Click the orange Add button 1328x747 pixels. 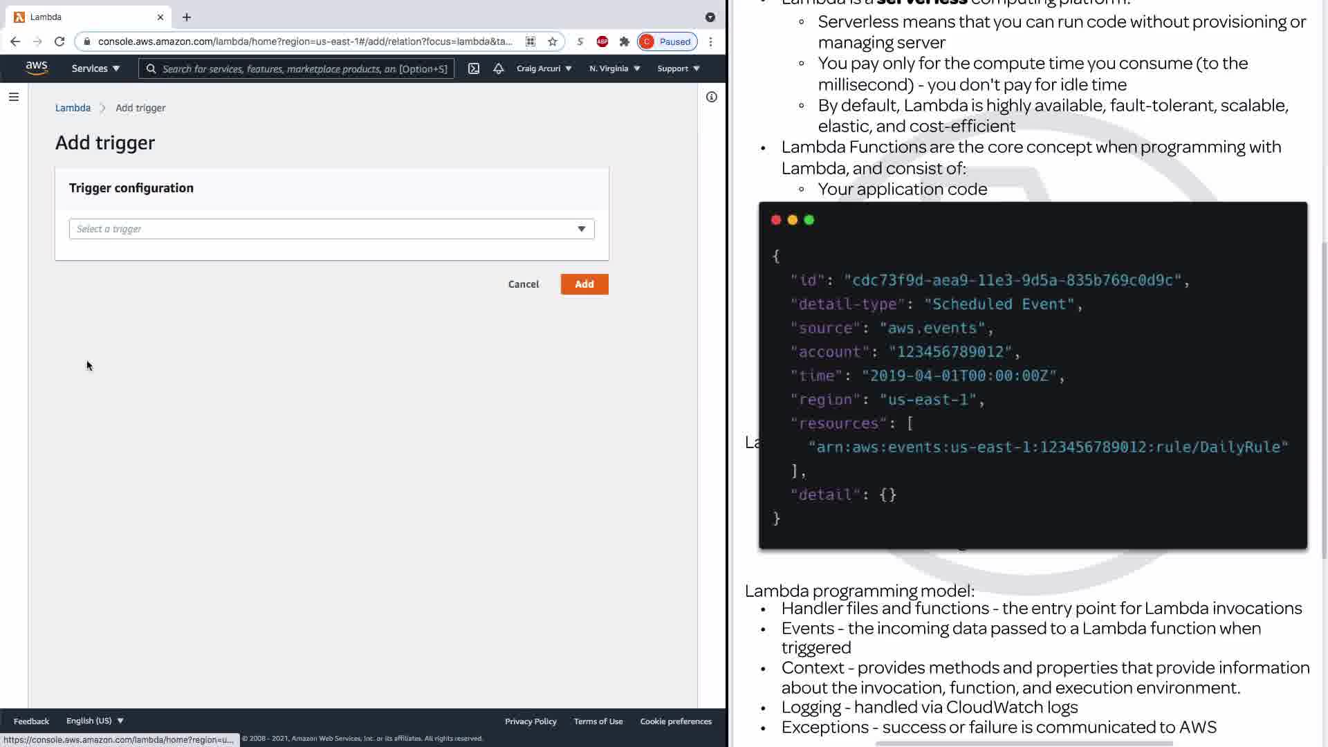tap(584, 284)
